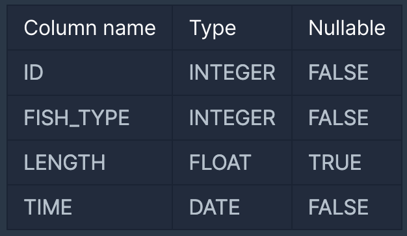Click the Type column header
The width and height of the screenshot is (407, 236).
(232, 27)
